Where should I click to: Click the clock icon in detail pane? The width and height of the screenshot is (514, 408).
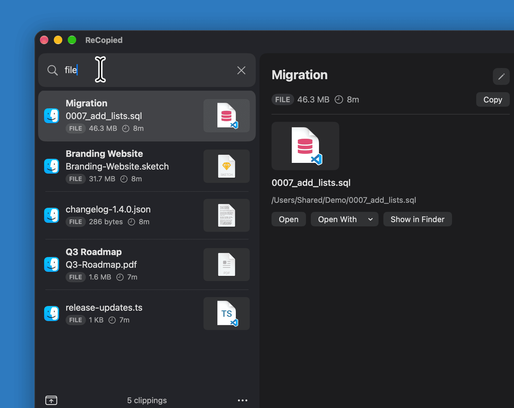click(339, 99)
